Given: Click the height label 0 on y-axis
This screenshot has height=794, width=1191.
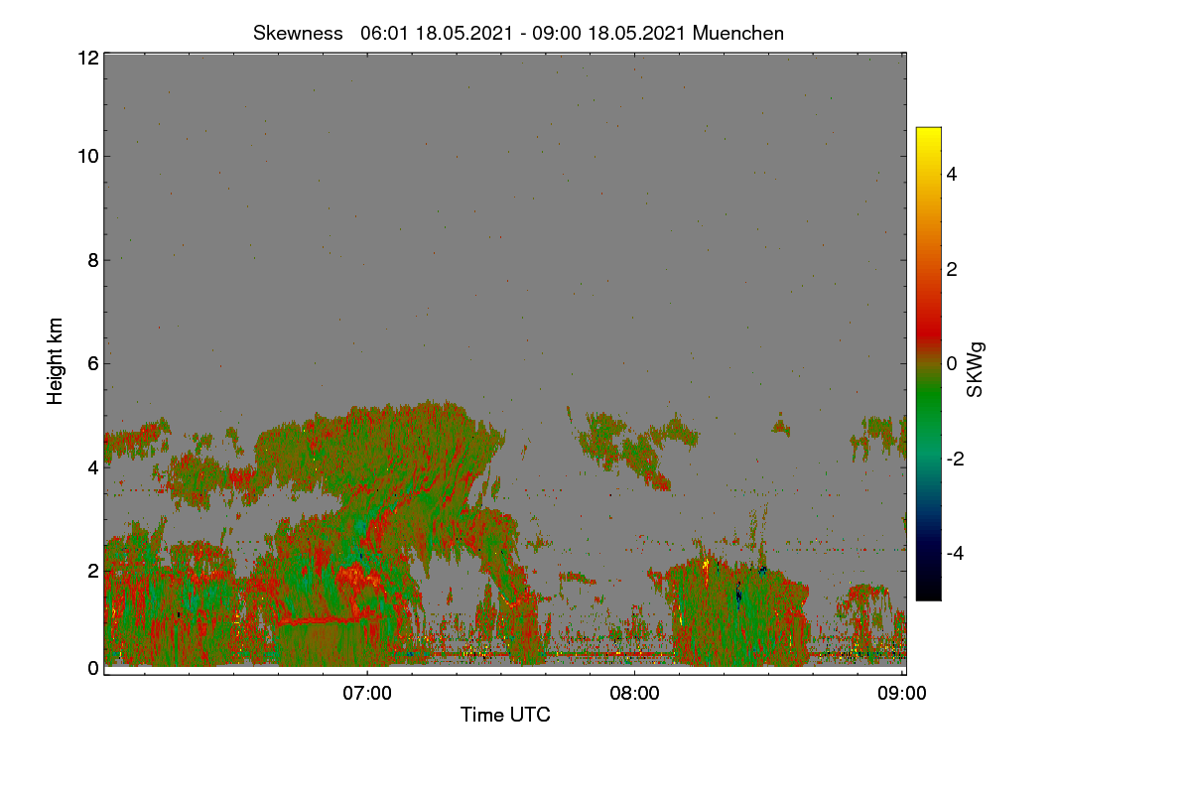Looking at the screenshot, I should click(91, 668).
